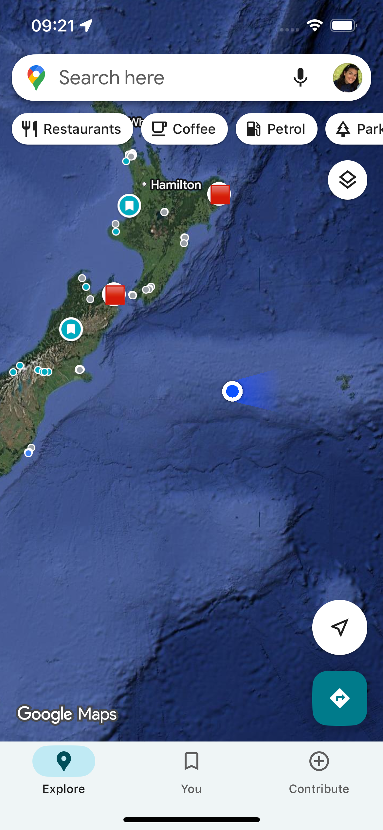Select the saved bookmark marker on South Island

point(71,329)
